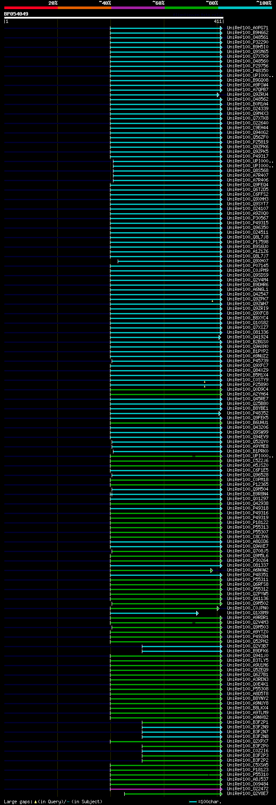The height and width of the screenshot is (805, 276).
Task: Select hit UniRef100_P49317
Action: 248,157
